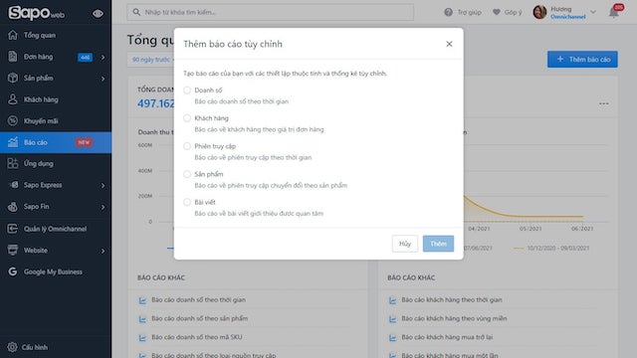The image size is (637, 358).
Task: Open Khuyến mãi in the sidebar
Action: tap(56, 121)
